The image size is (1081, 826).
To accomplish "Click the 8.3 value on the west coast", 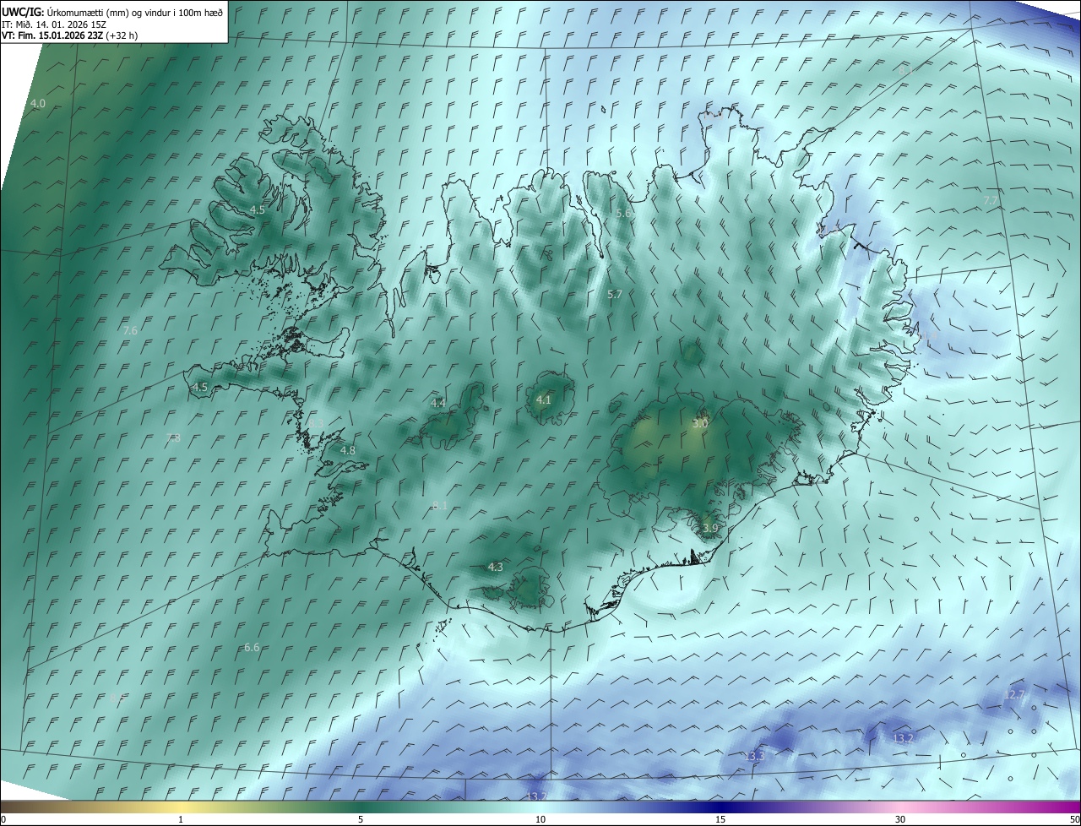I will 316,422.
